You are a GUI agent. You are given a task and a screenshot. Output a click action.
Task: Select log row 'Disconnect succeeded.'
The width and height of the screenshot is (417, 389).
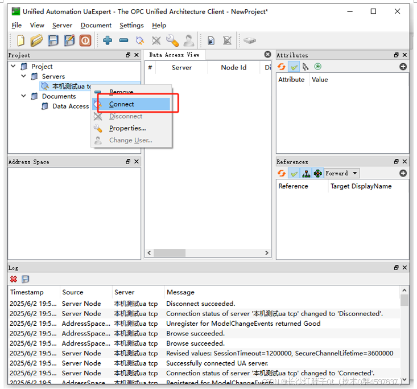tap(204, 304)
